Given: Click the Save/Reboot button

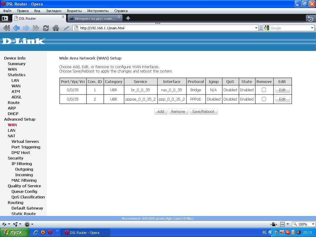Looking at the screenshot, I should pos(203,111).
